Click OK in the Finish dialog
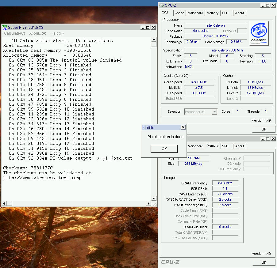Viewport: 277px width, 268px height. [x=164, y=149]
